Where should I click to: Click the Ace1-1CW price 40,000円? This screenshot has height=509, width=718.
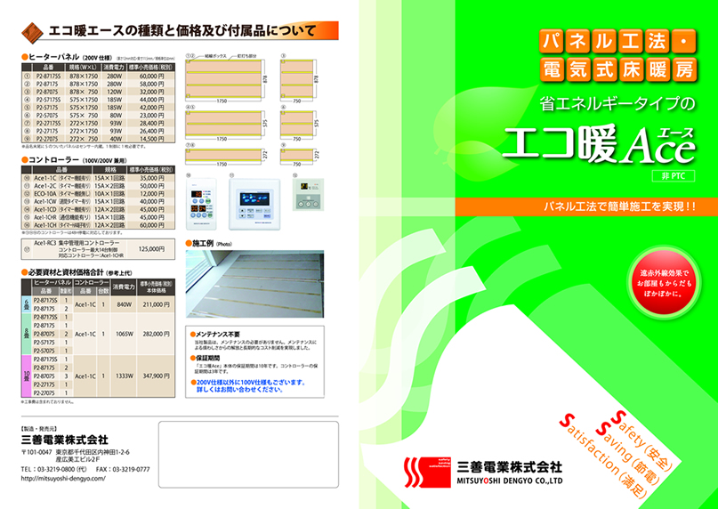click(x=151, y=202)
